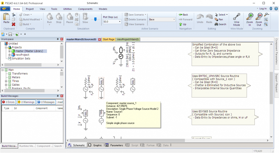
Task: Open the Components ribbon tab
Action: pos(85,9)
